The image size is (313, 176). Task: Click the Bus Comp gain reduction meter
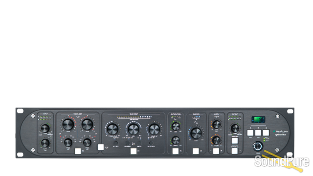[x=134, y=117]
